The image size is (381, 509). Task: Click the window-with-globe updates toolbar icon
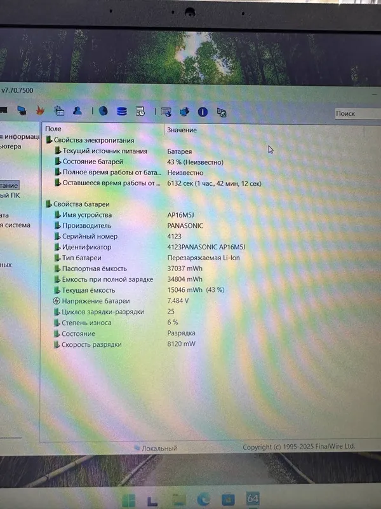pos(166,113)
